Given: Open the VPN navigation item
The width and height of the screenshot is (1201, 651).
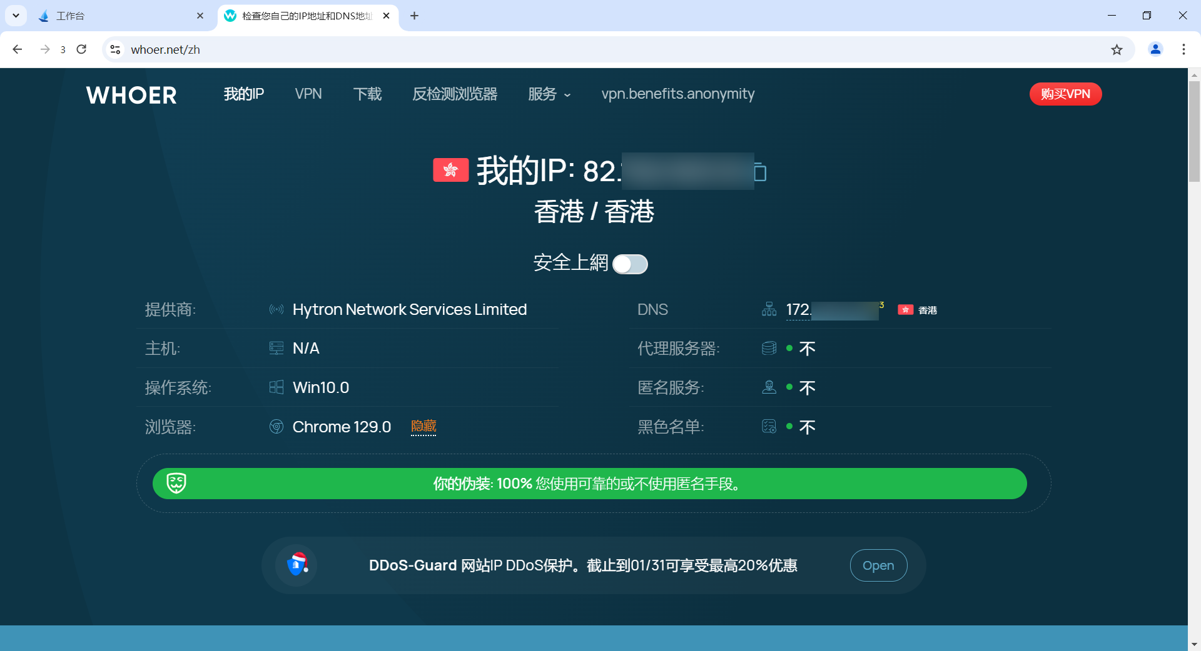Looking at the screenshot, I should point(308,94).
